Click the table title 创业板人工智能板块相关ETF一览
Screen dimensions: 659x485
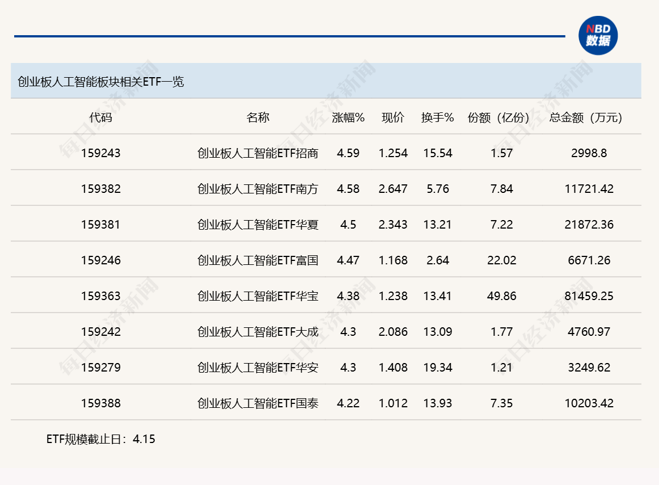(x=102, y=81)
